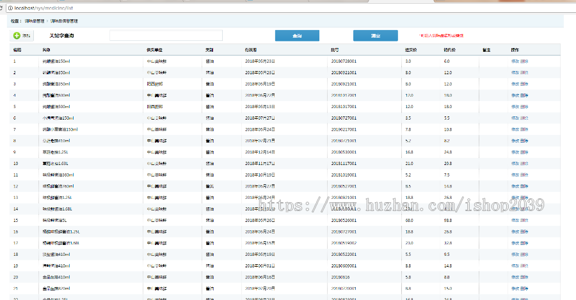Screen dimensions: 576x300
Task: Click the 销售价 column header
Action: [x=450, y=50]
